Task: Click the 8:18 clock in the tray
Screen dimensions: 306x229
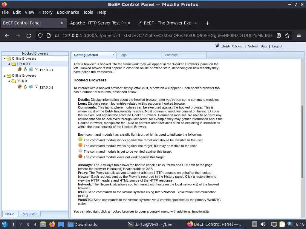Action: pos(300,224)
